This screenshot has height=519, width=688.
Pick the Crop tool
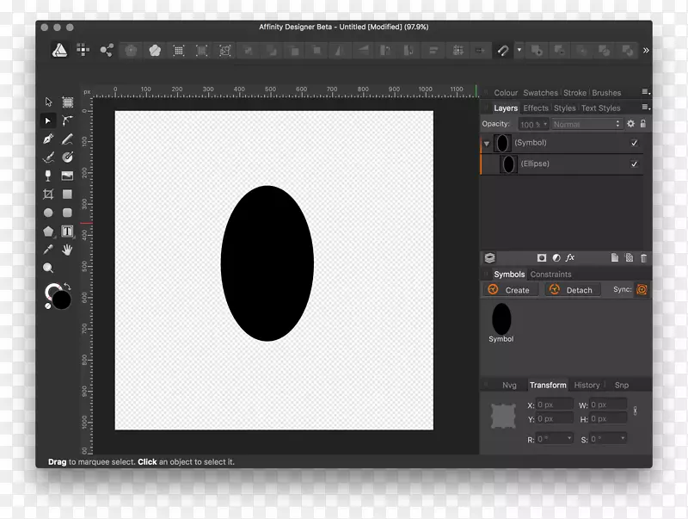pos(48,195)
